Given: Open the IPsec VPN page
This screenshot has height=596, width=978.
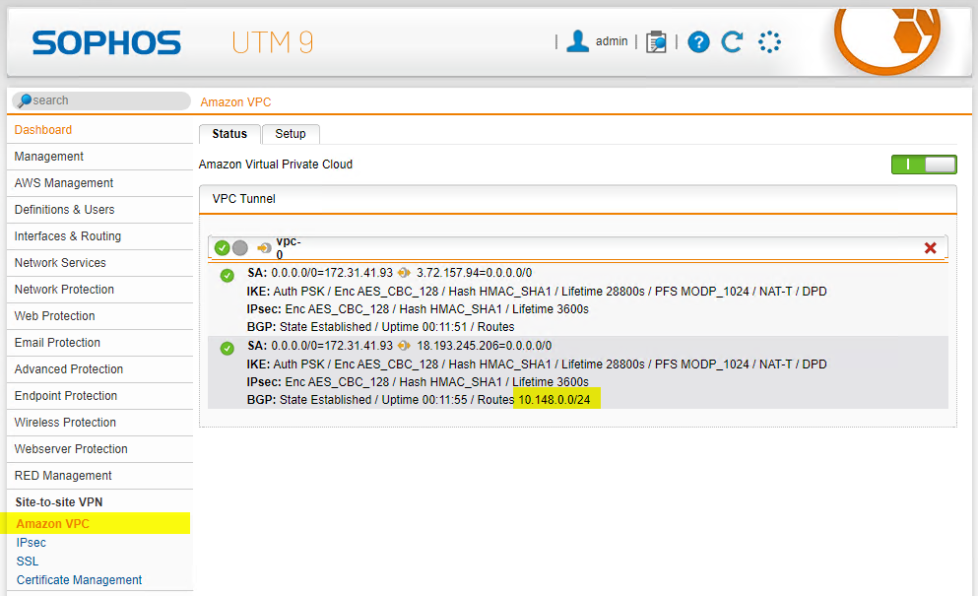Looking at the screenshot, I should coord(32,543).
